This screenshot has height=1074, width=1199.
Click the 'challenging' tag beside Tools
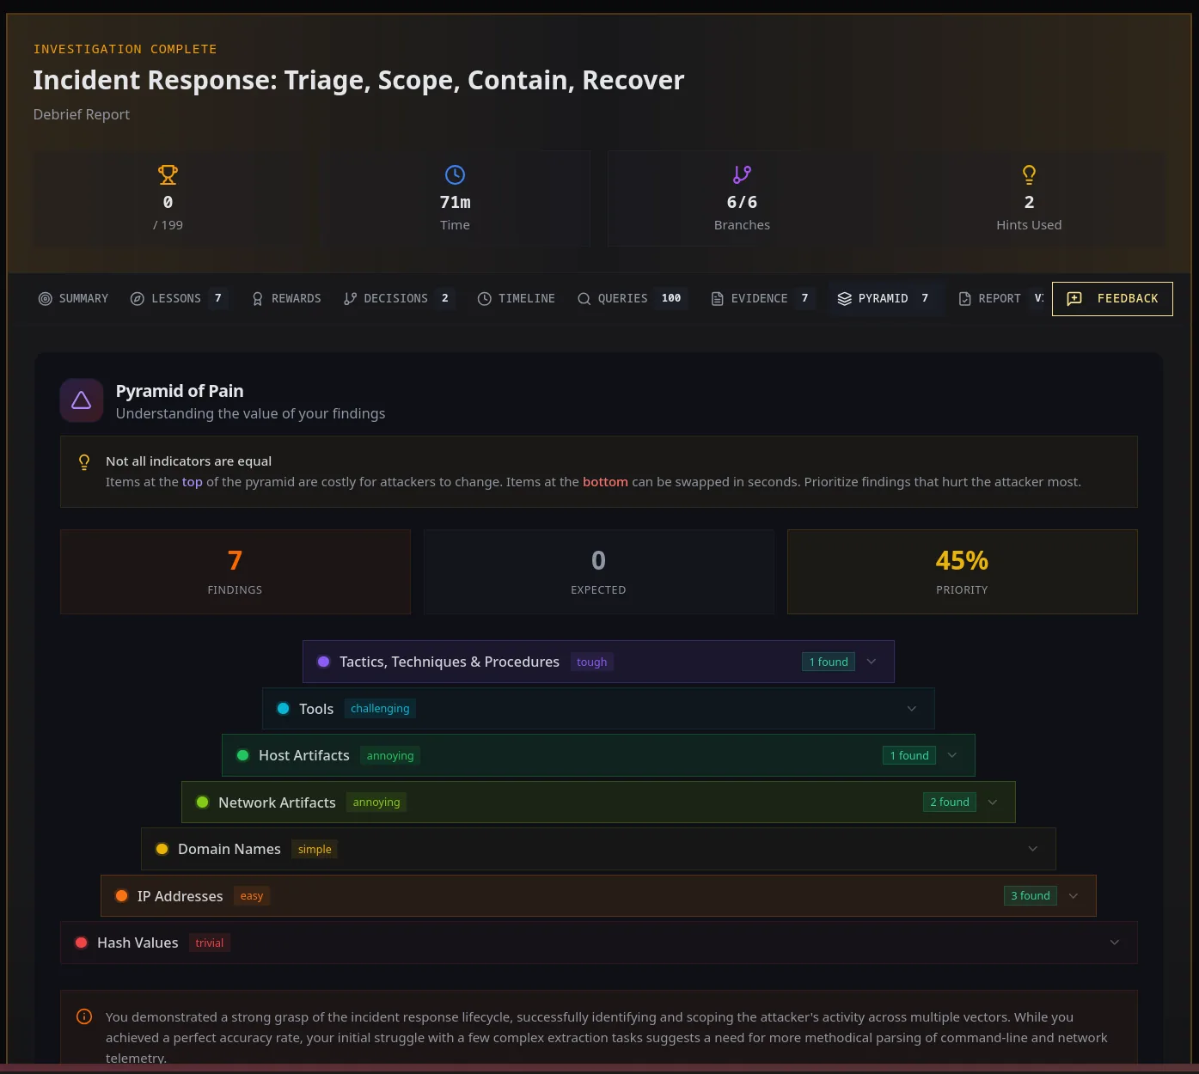tap(380, 709)
